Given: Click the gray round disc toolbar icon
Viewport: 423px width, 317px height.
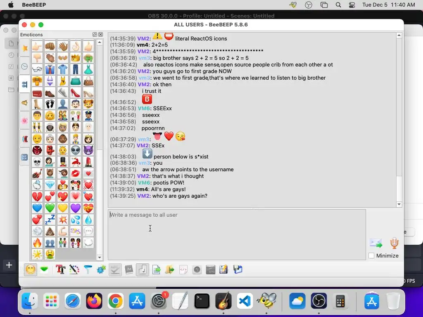Looking at the screenshot, I should coord(197,269).
